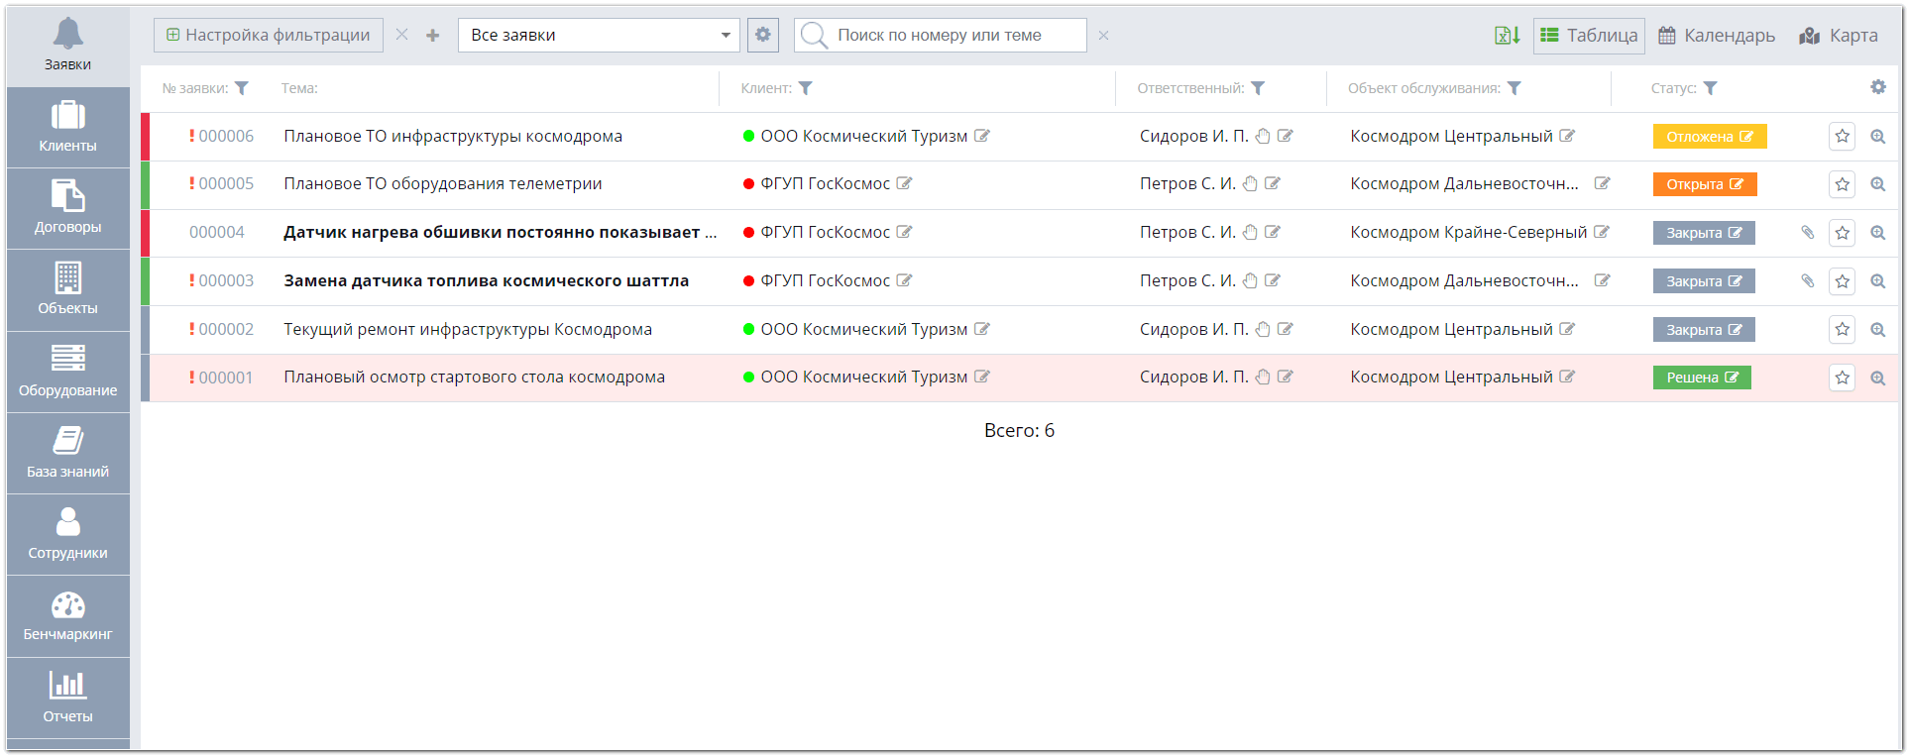Open the Бенчмаркинг section in sidebar
Image resolution: width=1908 pixels, height=756 pixels.
67,616
